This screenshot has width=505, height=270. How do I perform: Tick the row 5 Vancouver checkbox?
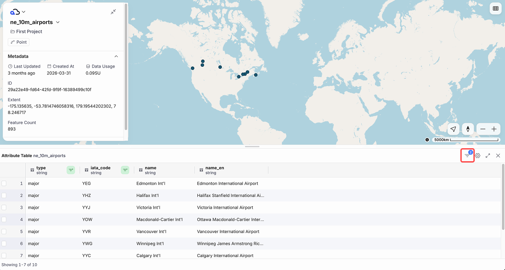(4, 231)
